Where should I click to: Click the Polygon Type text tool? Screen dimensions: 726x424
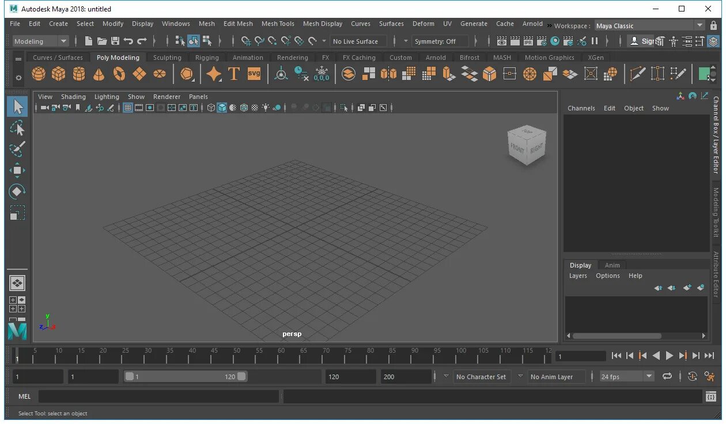[234, 74]
